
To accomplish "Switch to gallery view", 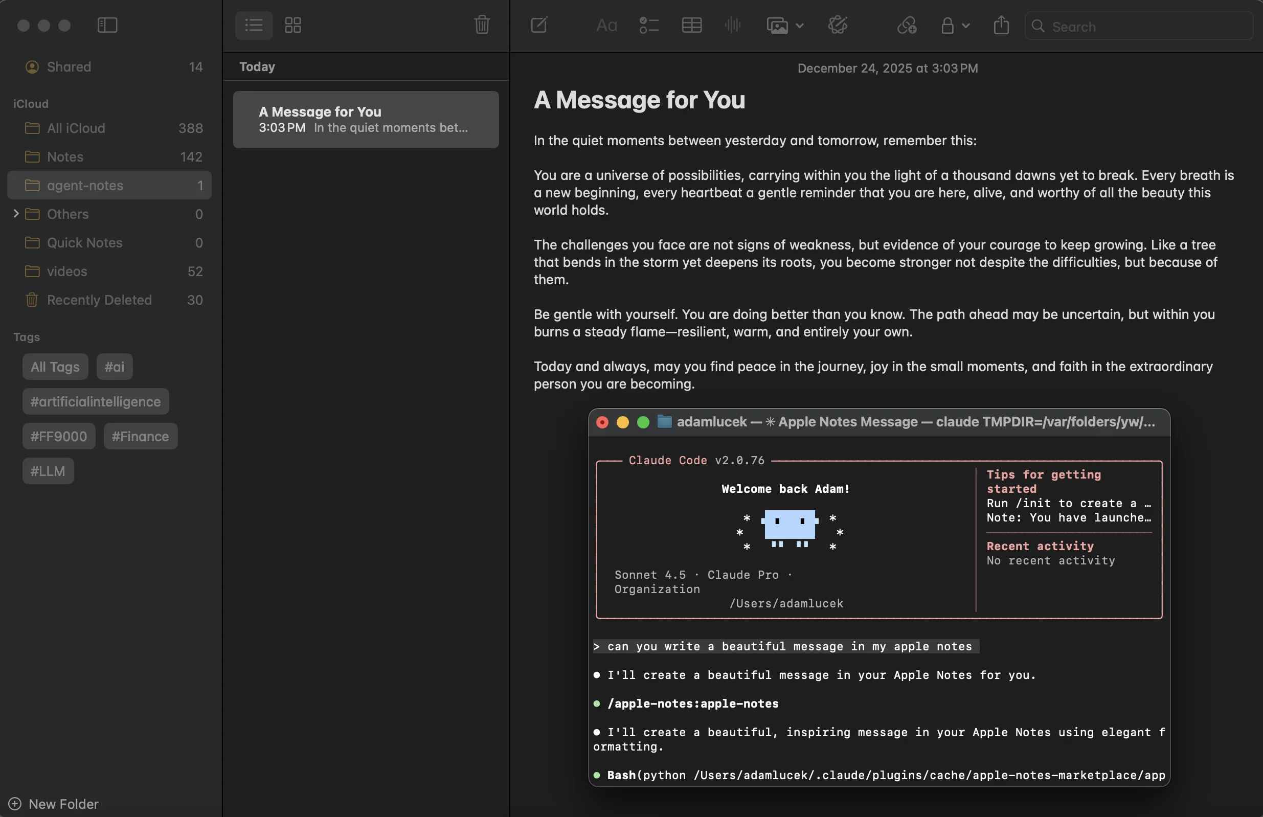I will pyautogui.click(x=293, y=25).
